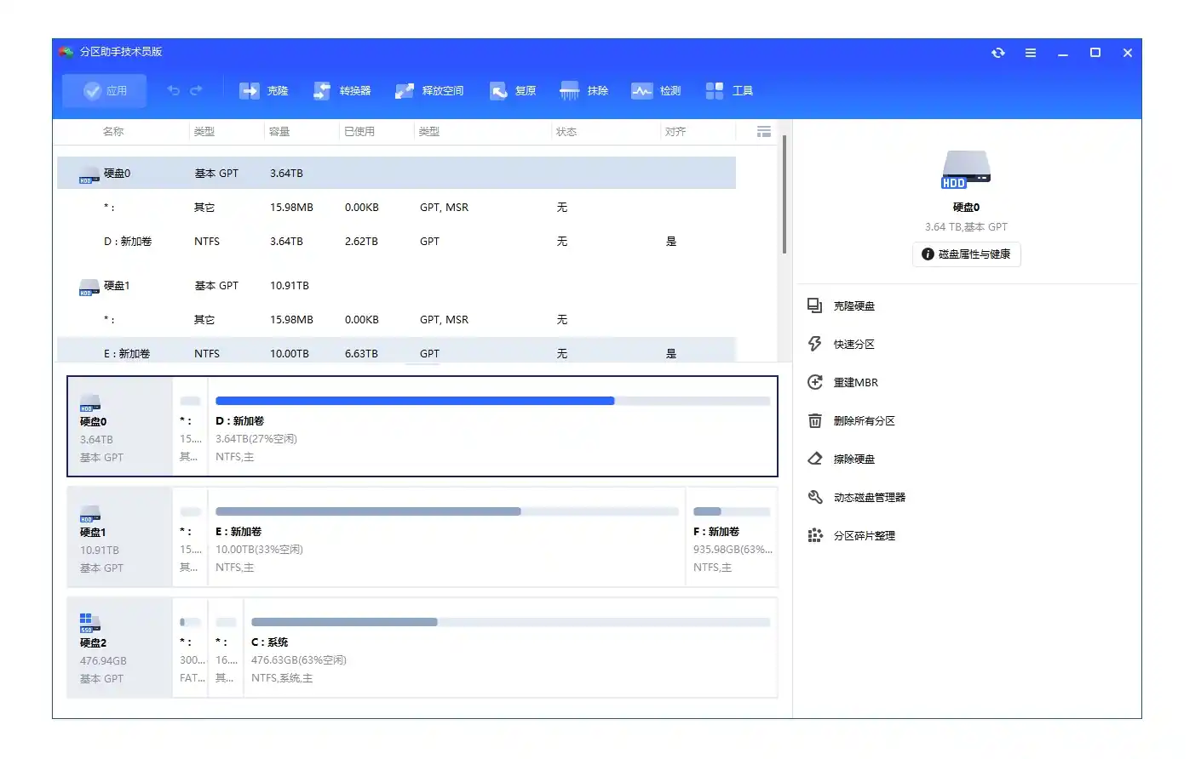Image resolution: width=1201 pixels, height=759 pixels.
Task: Toggle the list view columns icon
Action: click(x=764, y=132)
